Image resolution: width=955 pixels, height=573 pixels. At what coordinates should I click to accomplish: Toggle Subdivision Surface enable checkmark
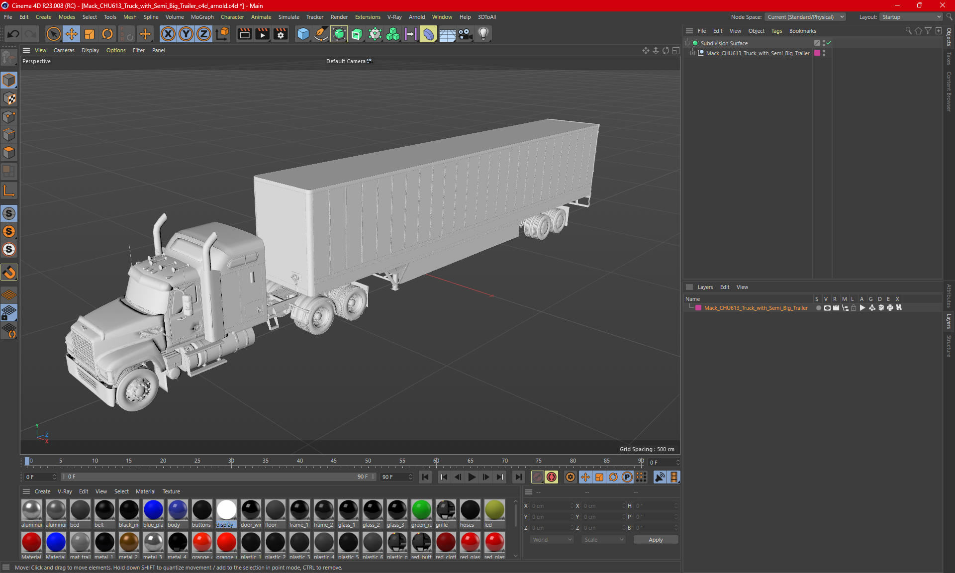click(829, 43)
